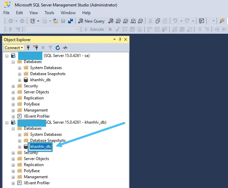This screenshot has height=188, width=228.
Task: Expand Security under the sa server
Action: click(13, 86)
